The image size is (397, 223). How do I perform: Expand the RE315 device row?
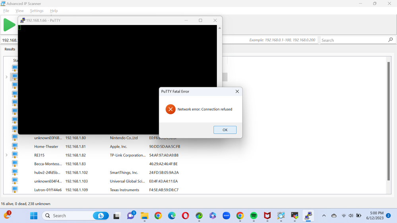coord(7,155)
